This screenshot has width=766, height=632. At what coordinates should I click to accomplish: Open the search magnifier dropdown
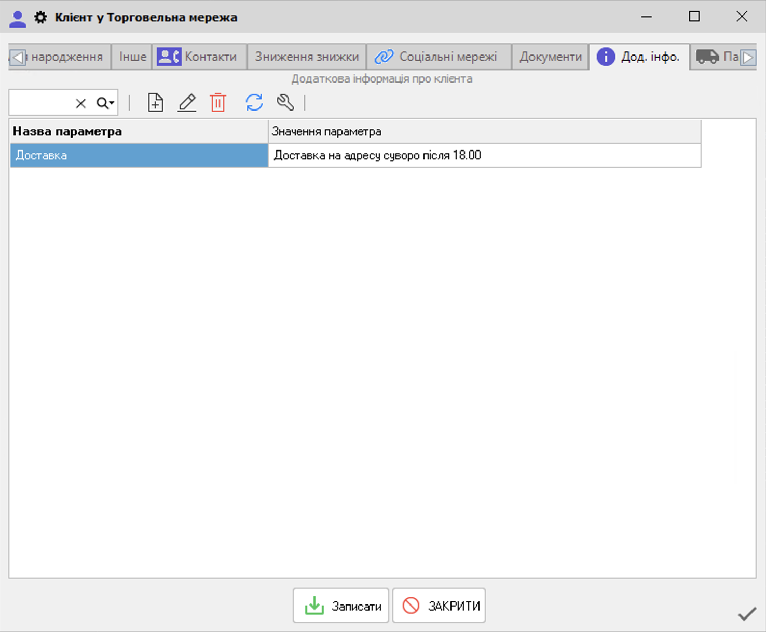(105, 103)
